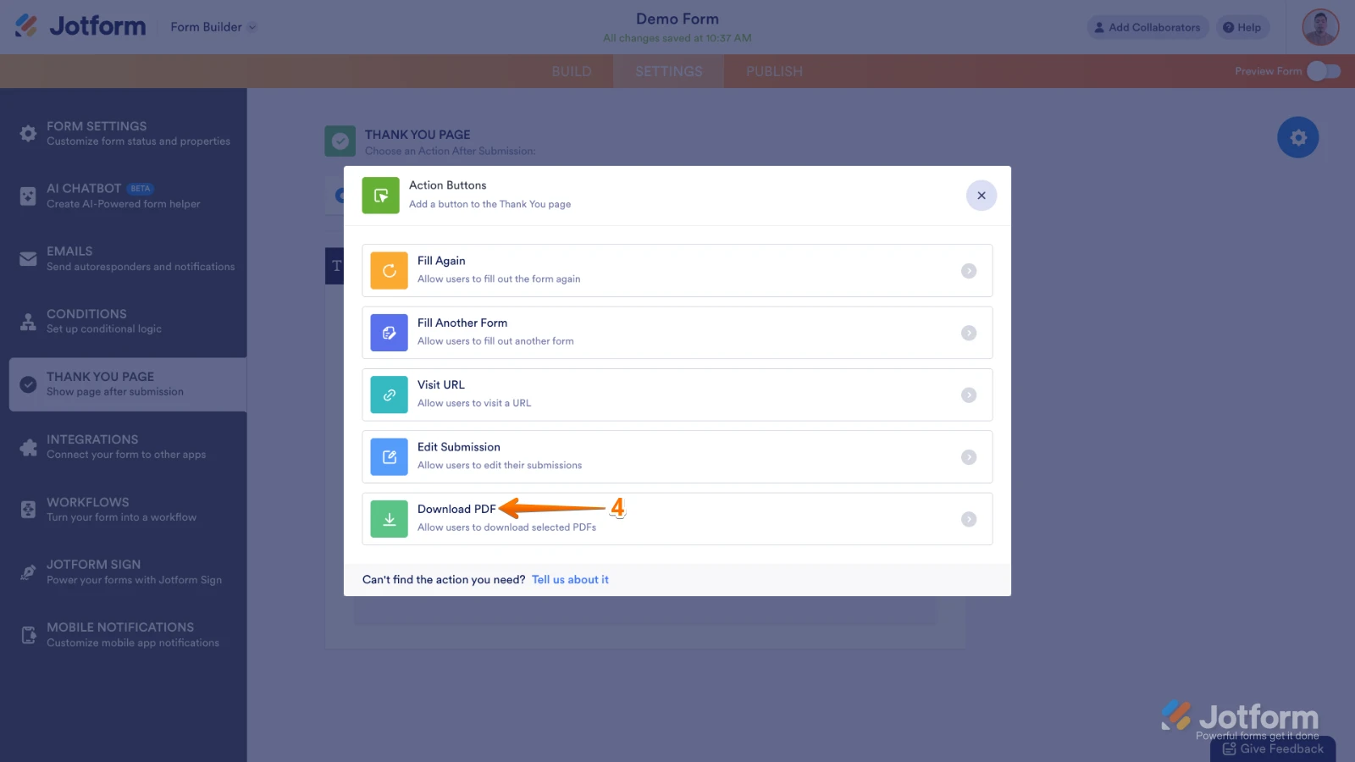Image resolution: width=1355 pixels, height=762 pixels.
Task: Click the Edit Submission pencil icon
Action: 390,457
